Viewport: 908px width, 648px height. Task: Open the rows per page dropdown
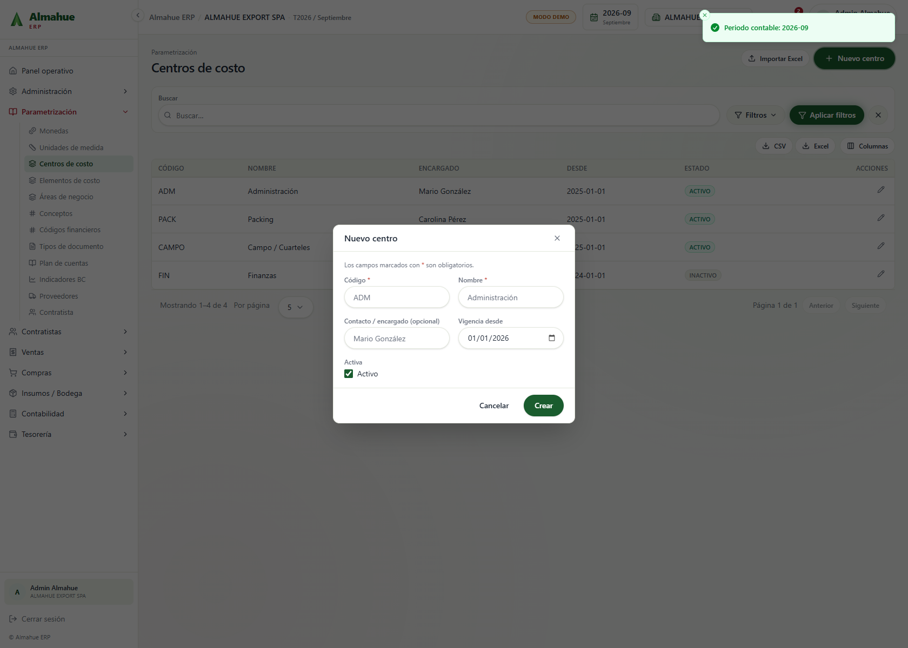point(296,307)
